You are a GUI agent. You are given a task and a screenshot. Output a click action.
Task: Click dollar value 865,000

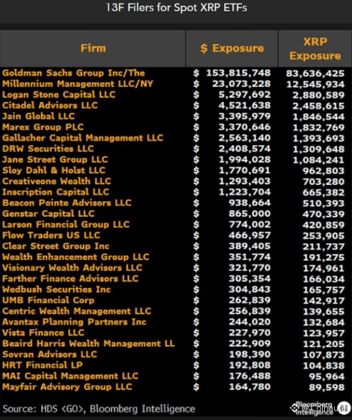[x=249, y=214]
